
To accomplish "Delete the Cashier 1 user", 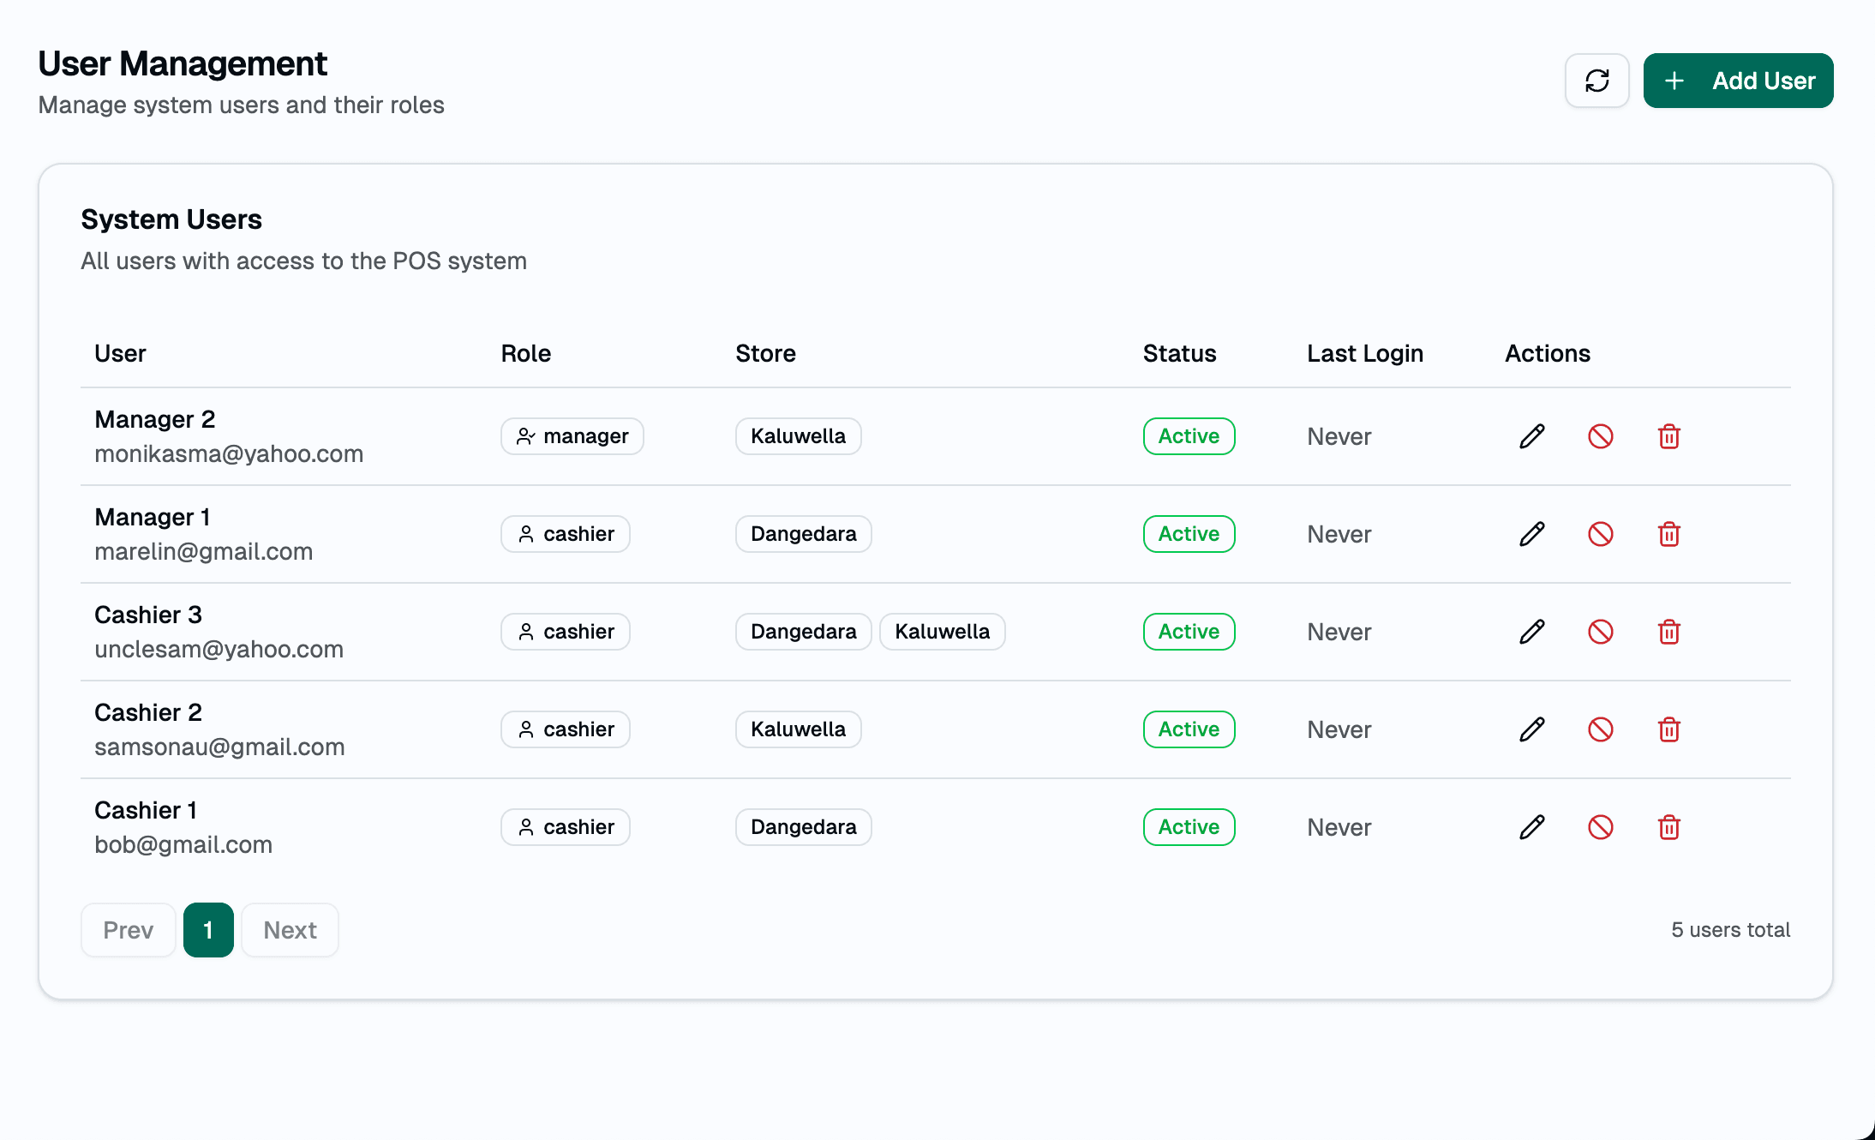I will pyautogui.click(x=1668, y=827).
